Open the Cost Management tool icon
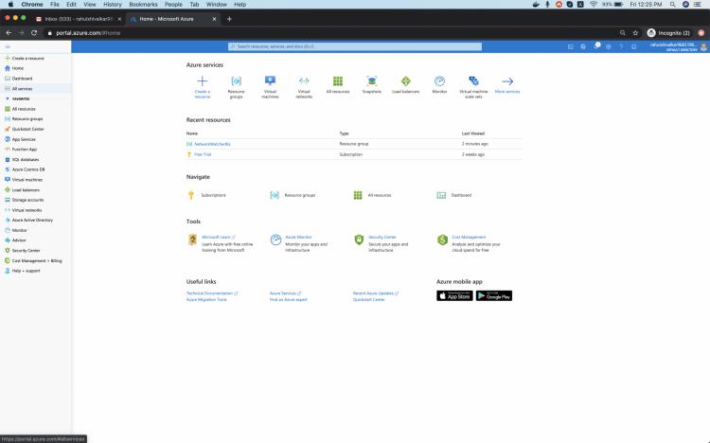Screen dimensions: 710x443 443,240
